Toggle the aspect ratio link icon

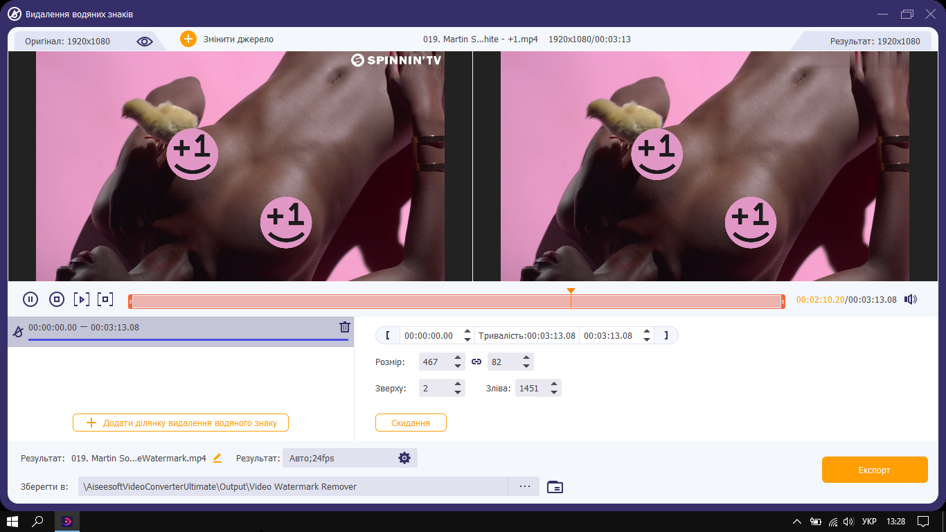point(476,362)
